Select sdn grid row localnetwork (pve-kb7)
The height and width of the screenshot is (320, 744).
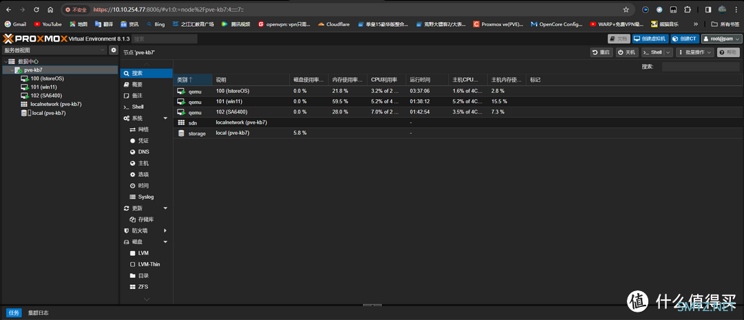(457, 122)
